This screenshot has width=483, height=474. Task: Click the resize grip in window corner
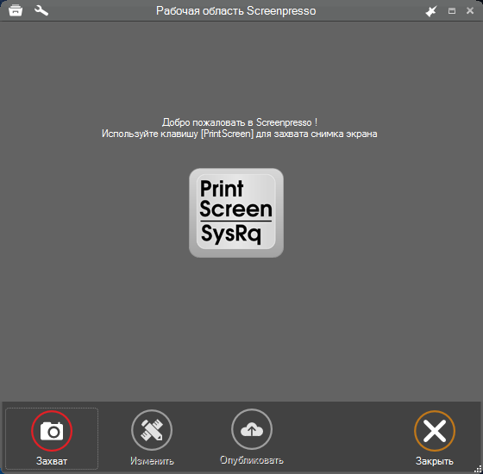(x=478, y=469)
